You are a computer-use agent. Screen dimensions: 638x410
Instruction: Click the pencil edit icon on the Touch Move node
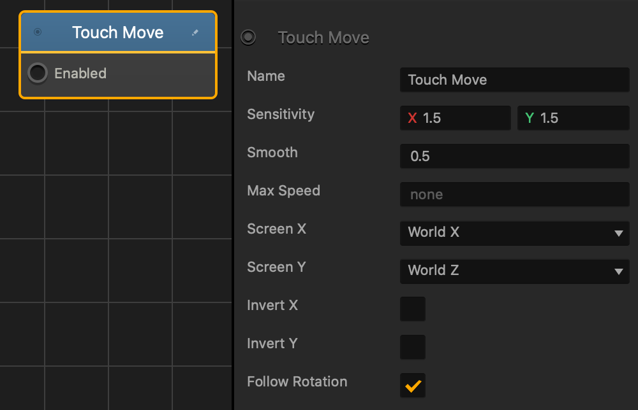(195, 32)
